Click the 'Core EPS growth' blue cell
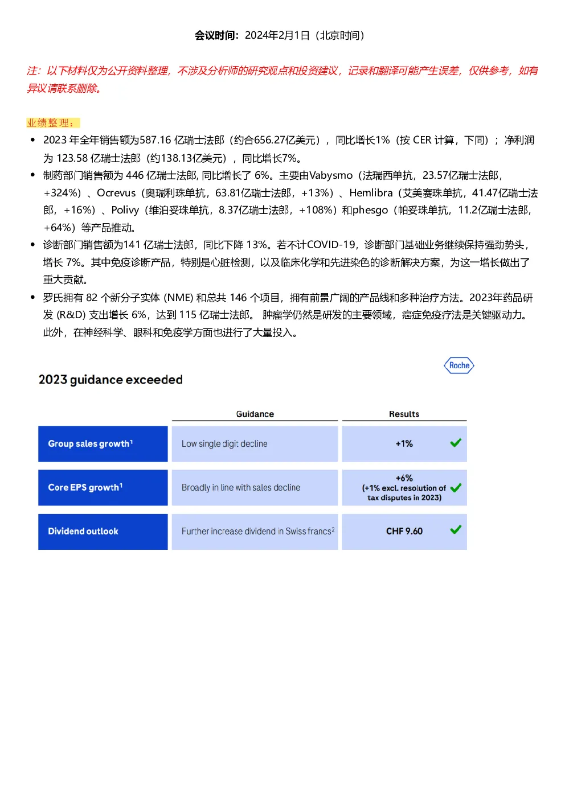This screenshot has height=798, width=565. tap(103, 487)
